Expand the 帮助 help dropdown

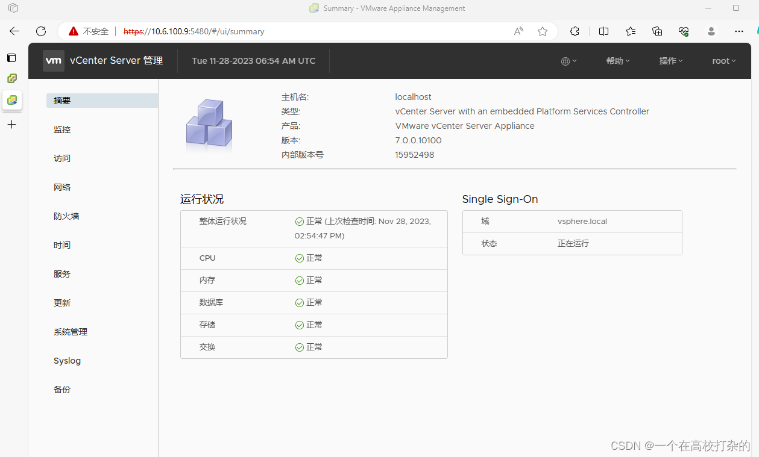(x=618, y=61)
